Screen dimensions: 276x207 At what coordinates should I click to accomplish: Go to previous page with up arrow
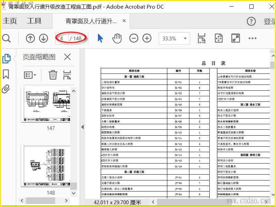click(30, 38)
